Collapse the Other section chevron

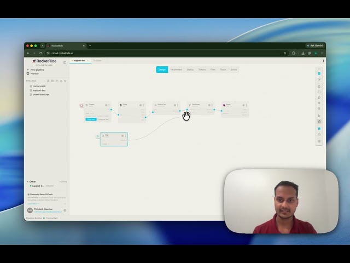[x=28, y=181]
